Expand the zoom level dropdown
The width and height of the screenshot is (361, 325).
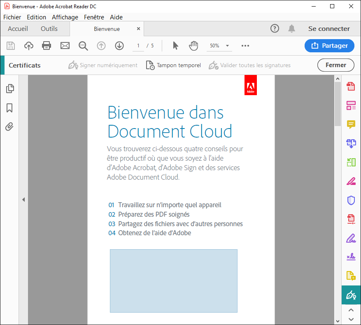[x=227, y=46]
